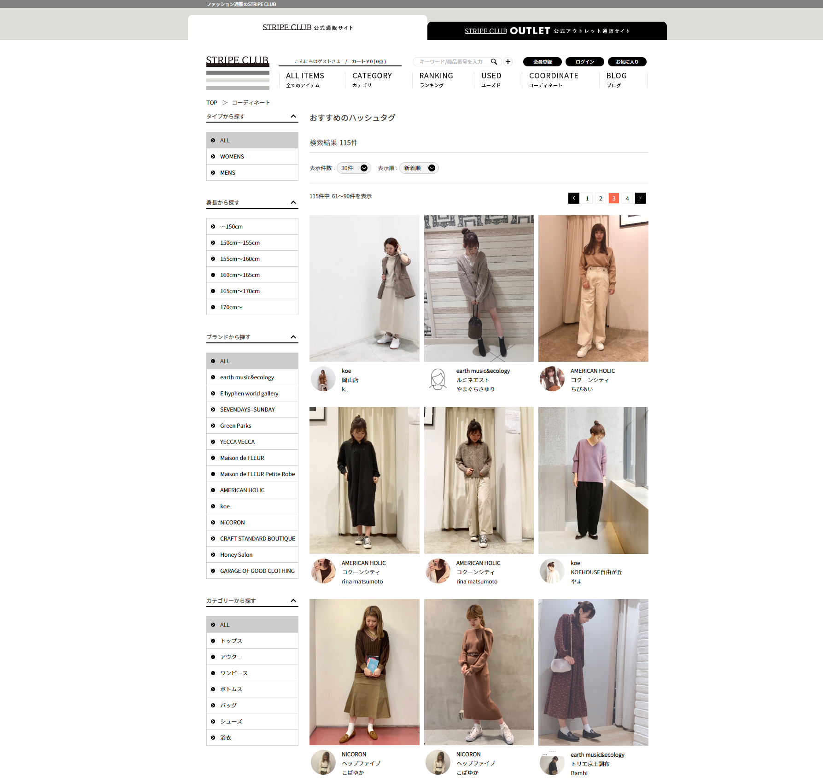Open COORDINATE menu
The height and width of the screenshot is (783, 823).
click(554, 80)
